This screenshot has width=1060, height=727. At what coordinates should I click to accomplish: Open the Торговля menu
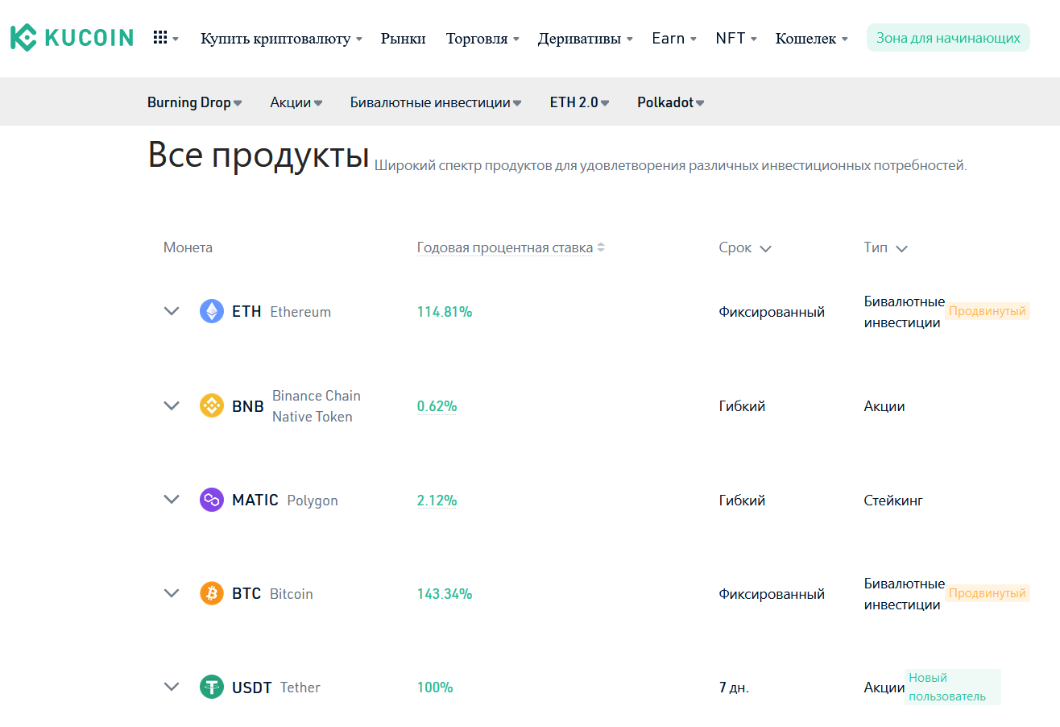coord(482,39)
